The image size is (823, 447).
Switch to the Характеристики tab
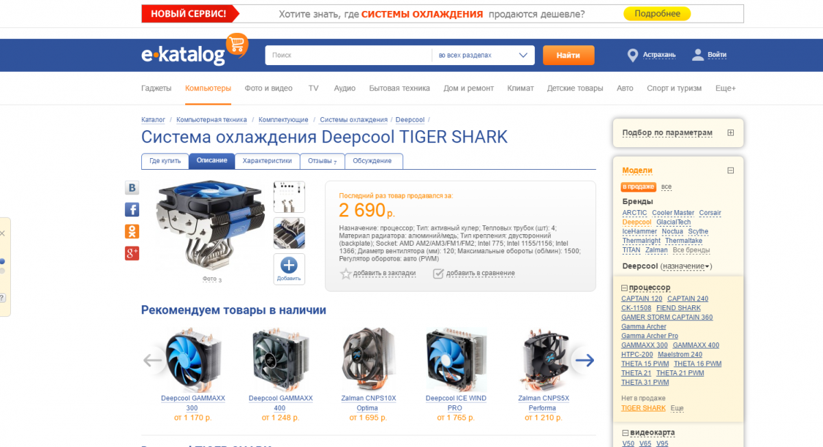[267, 161]
